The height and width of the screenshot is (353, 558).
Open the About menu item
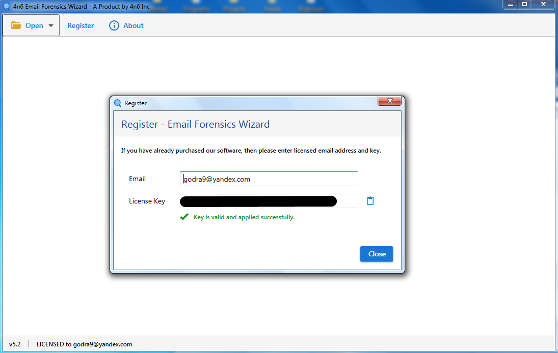[x=126, y=25]
